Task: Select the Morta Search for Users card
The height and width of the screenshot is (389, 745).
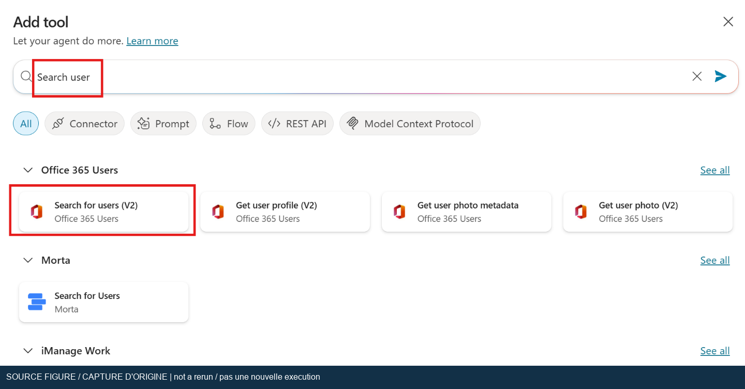Action: (104, 302)
